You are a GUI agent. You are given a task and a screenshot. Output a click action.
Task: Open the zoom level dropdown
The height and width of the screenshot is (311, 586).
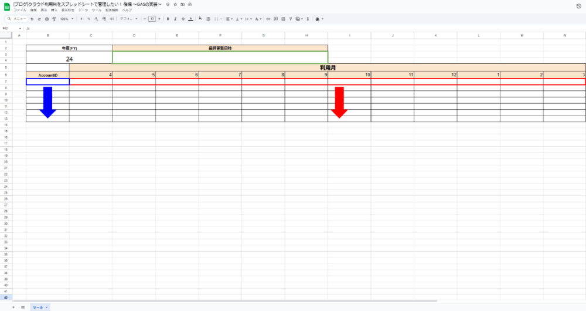tap(67, 19)
